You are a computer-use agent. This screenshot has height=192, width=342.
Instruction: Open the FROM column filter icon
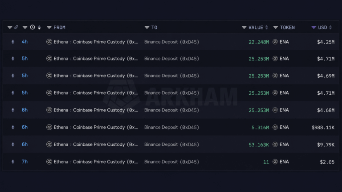(x=49, y=28)
